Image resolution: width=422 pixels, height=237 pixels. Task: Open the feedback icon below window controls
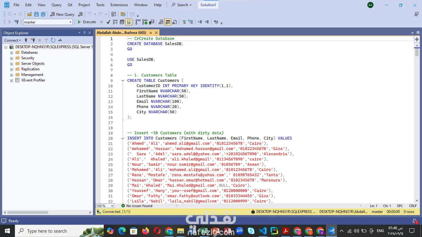(x=416, y=14)
